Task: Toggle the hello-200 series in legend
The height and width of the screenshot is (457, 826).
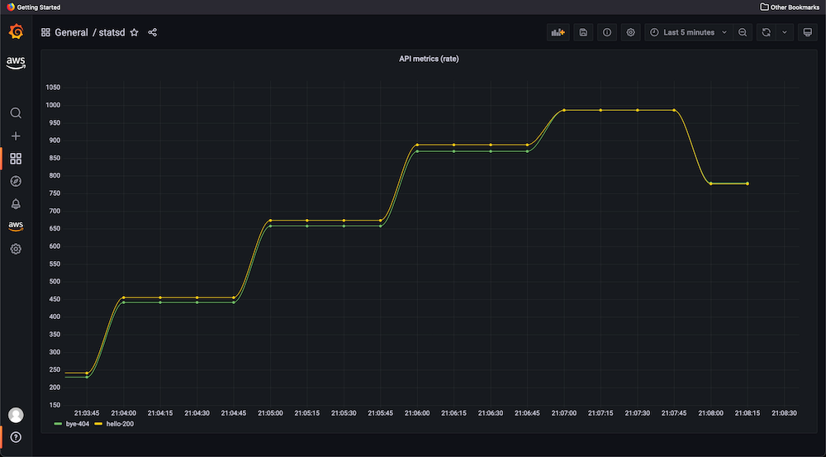Action: click(x=116, y=424)
